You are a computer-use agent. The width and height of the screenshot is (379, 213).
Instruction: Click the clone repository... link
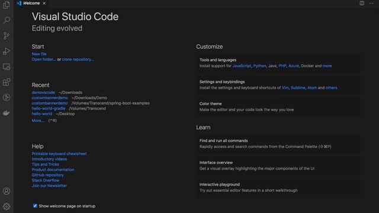pyautogui.click(x=78, y=59)
